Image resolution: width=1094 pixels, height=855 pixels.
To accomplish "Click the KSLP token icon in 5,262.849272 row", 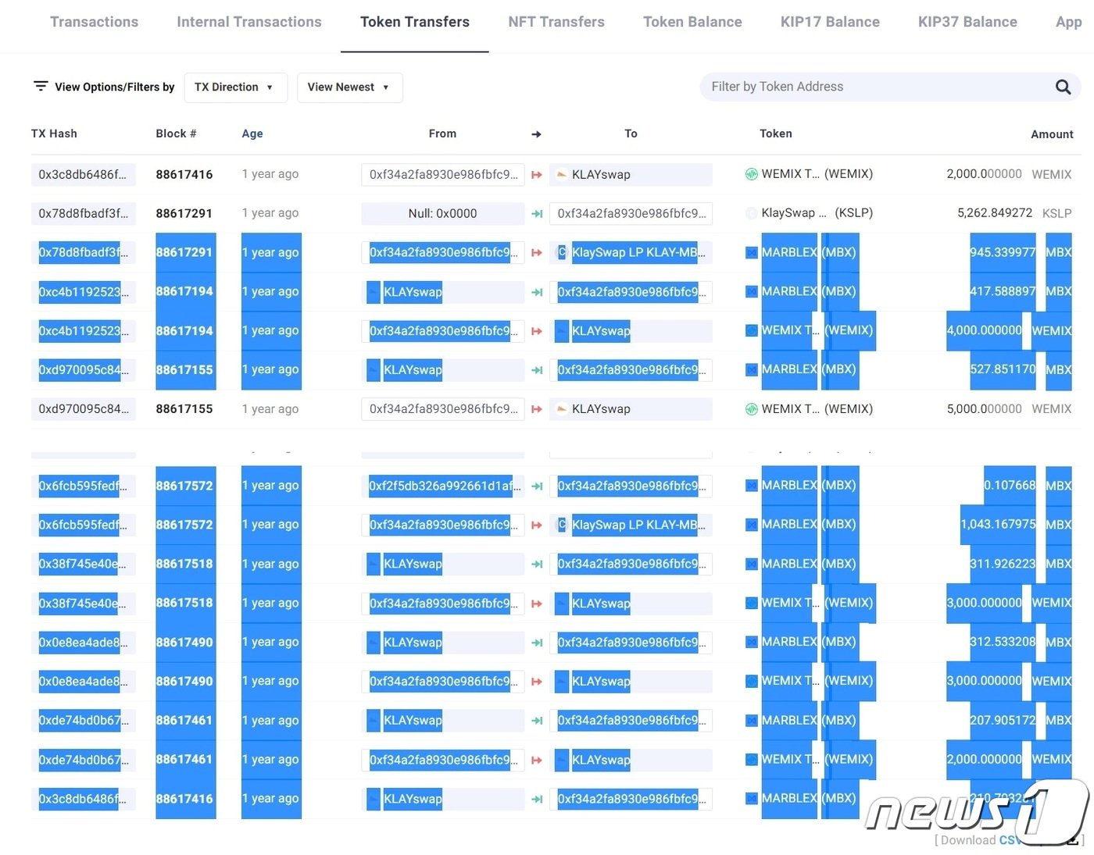I will pyautogui.click(x=751, y=213).
